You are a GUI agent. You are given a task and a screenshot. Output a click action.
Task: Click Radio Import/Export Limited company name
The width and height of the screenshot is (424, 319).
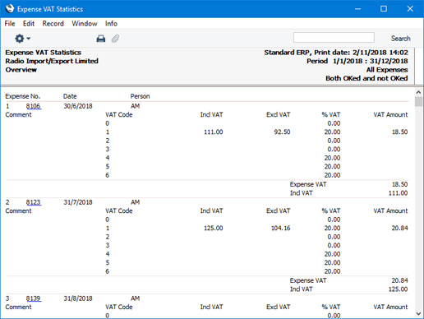pos(52,61)
